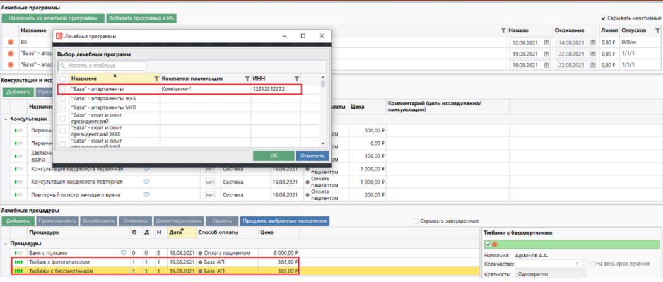Click the filter icon in the dialog's Название column
The height and width of the screenshot is (282, 663).
point(156,78)
